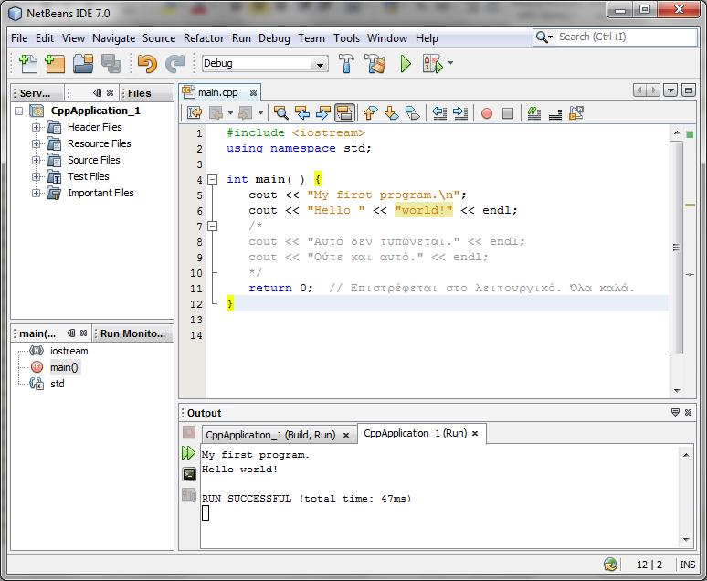
Task: Close the CppApplication_1 (Run) output tab
Action: pos(475,434)
